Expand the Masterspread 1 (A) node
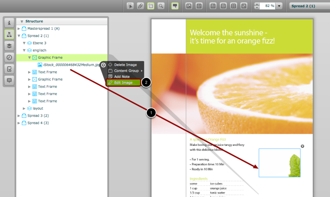This screenshot has width=330, height=197. pos(19,28)
